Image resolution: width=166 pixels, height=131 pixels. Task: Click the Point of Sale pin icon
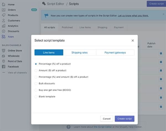point(4,61)
